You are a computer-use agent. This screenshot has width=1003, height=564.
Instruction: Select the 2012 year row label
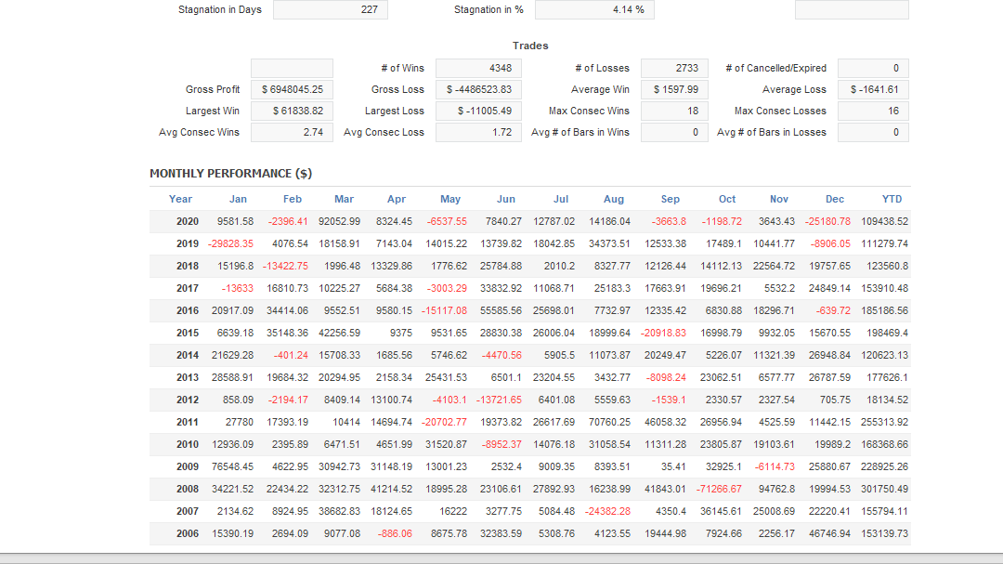[188, 400]
